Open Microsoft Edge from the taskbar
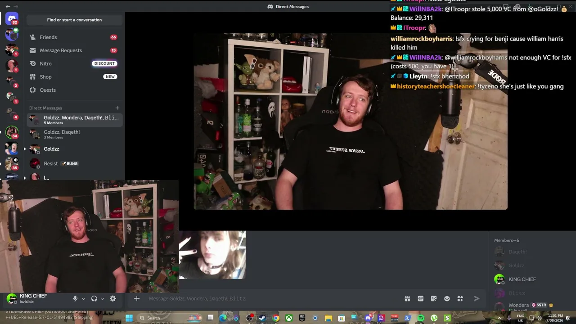Screen dimensions: 576x324 click(x=223, y=318)
